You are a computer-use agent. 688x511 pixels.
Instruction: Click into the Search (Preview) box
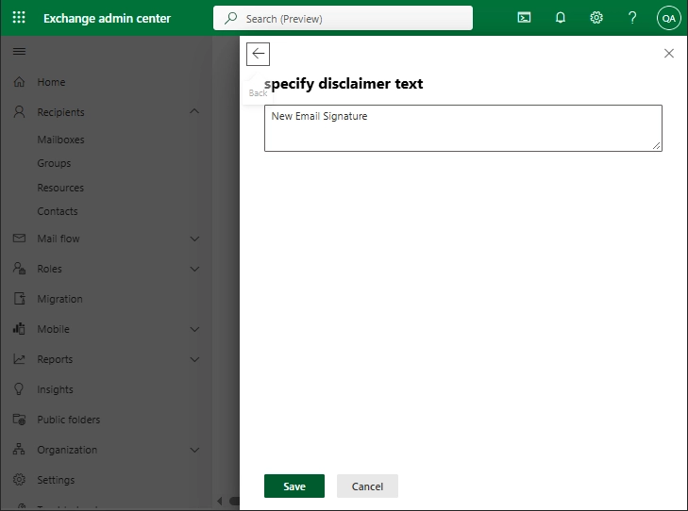pos(343,18)
